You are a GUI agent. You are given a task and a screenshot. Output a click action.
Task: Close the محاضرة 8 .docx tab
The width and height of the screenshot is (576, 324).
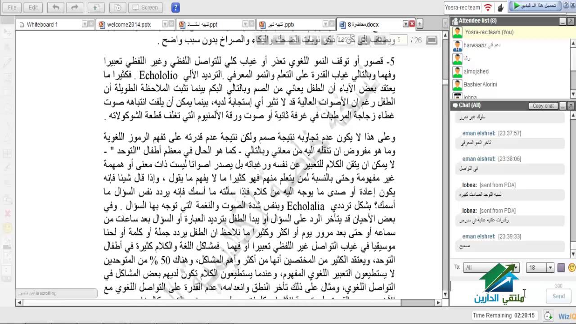[x=412, y=24]
